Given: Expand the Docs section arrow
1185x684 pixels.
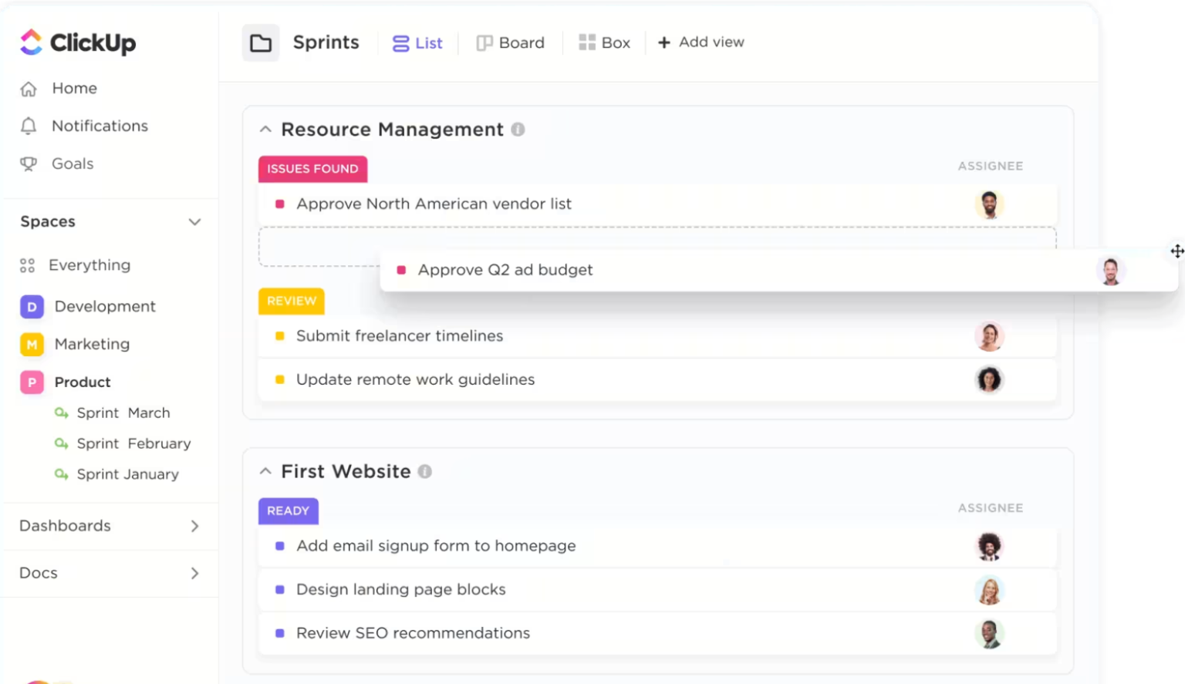Looking at the screenshot, I should coord(194,573).
